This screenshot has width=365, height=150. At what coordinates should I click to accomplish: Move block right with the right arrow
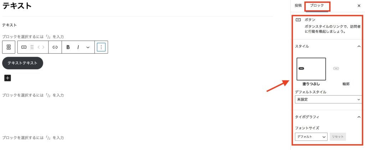click(x=43, y=47)
